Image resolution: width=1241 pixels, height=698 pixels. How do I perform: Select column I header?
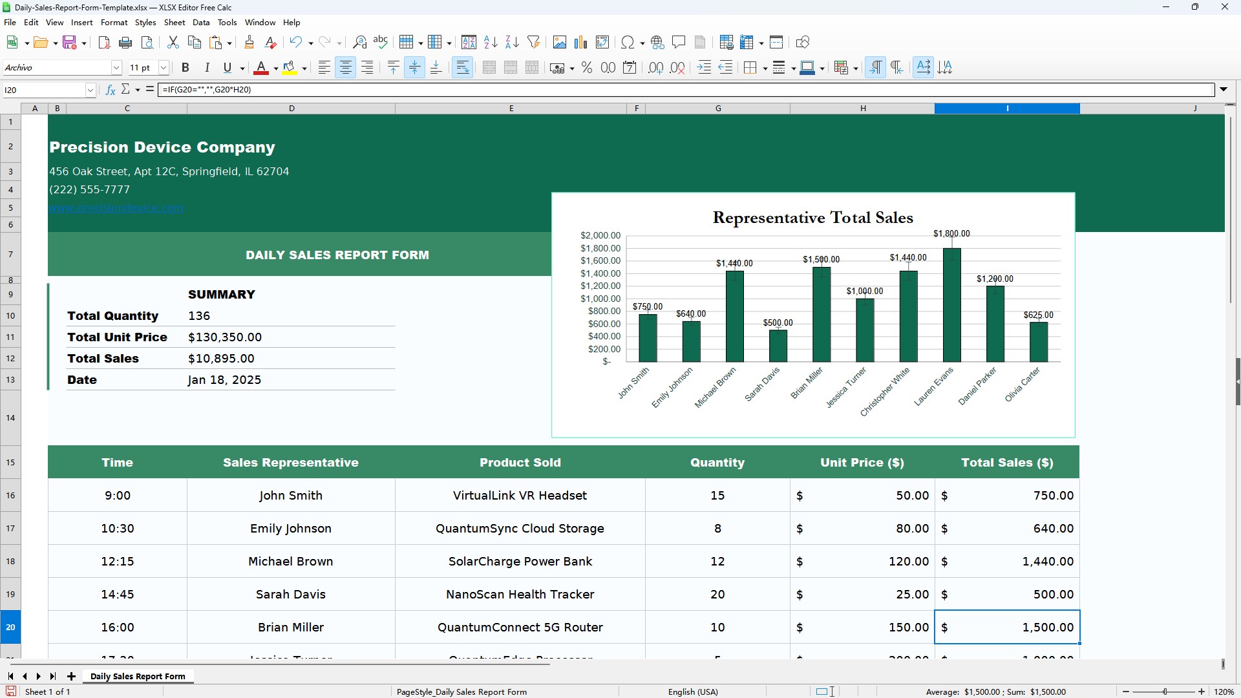click(x=1007, y=109)
